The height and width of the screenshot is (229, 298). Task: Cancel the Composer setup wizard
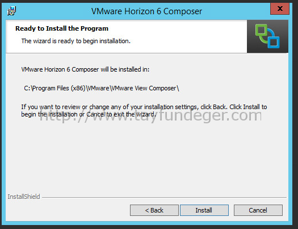[x=258, y=210]
